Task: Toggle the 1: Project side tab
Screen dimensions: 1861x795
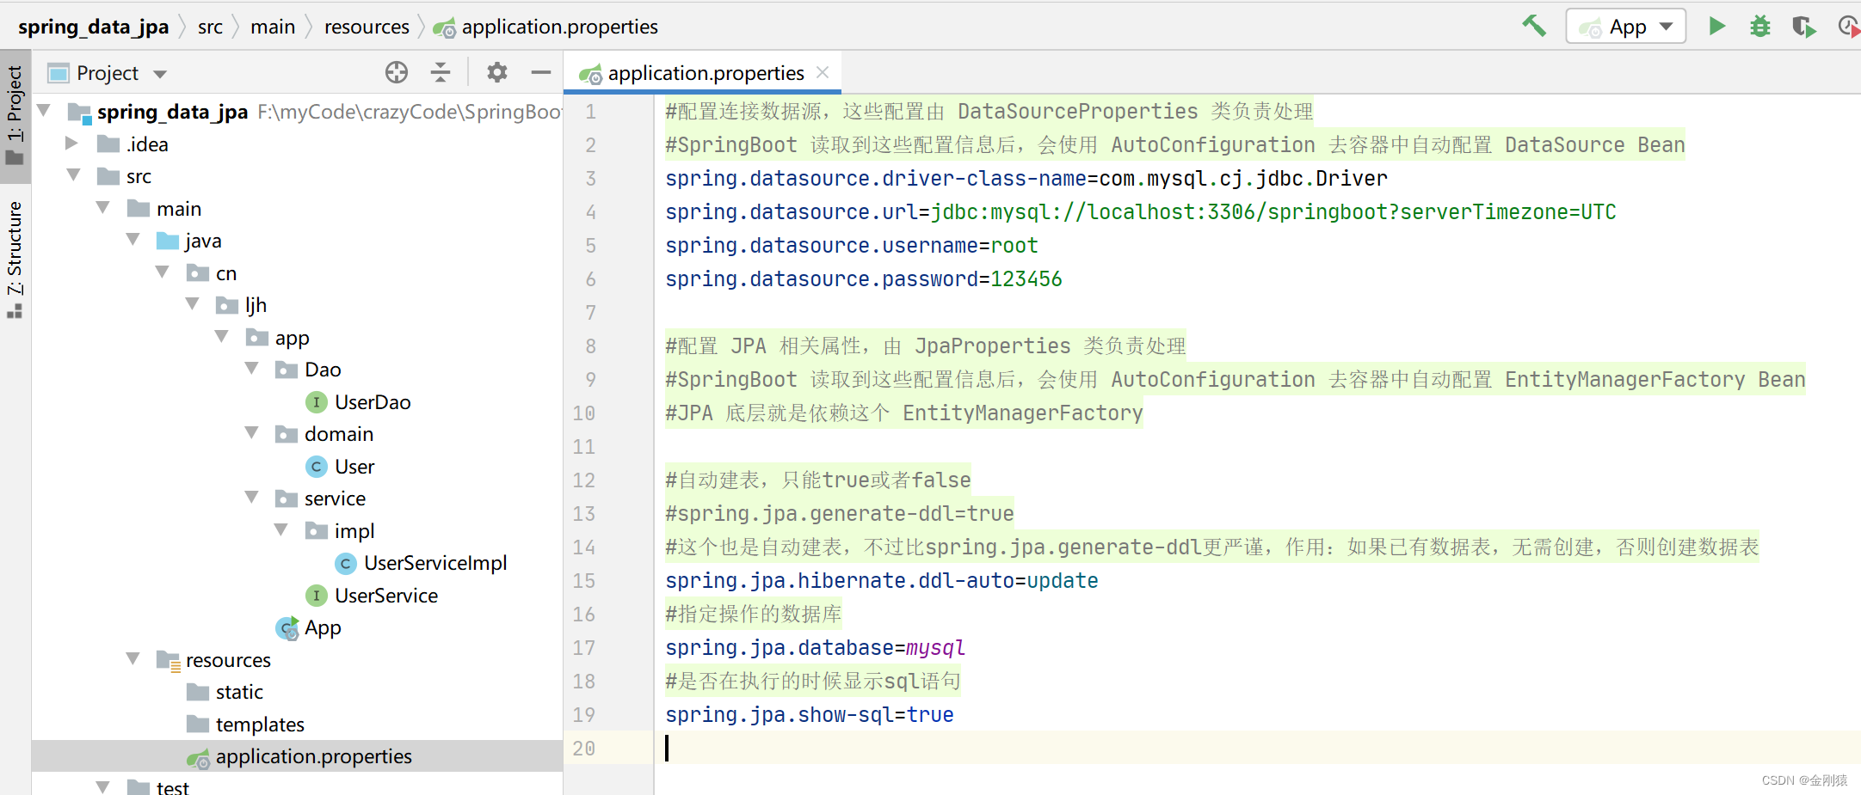Action: tap(15, 116)
